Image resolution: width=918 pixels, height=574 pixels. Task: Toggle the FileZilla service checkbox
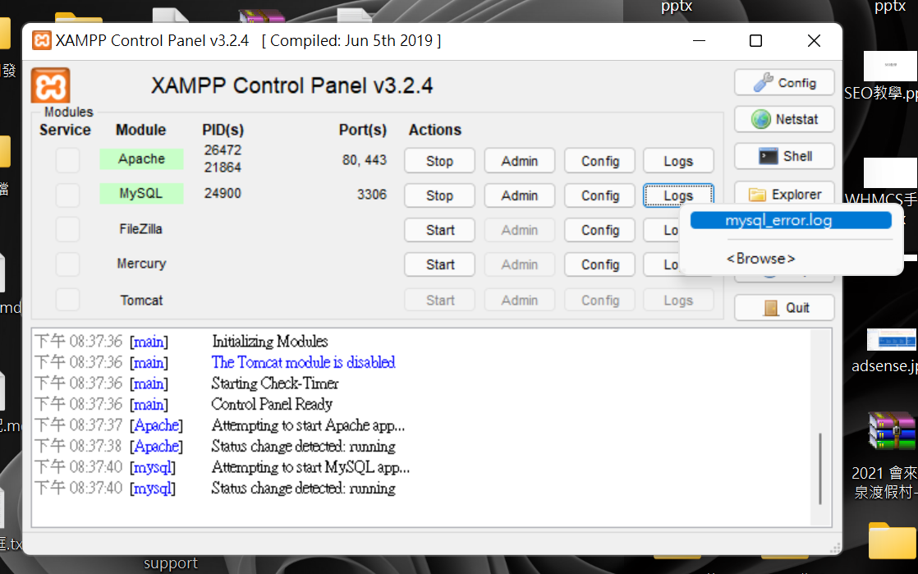coord(67,230)
